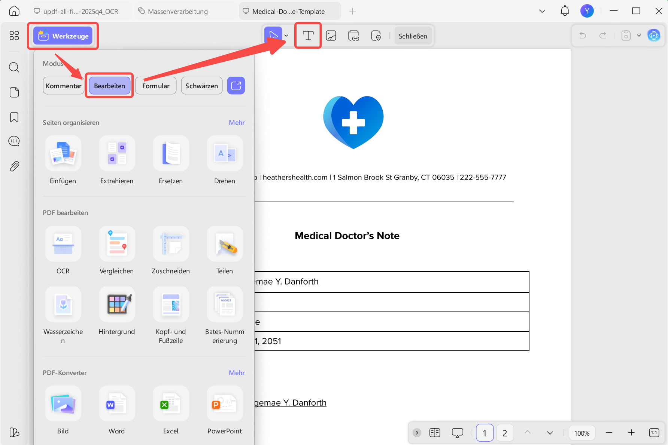Open the comments sidebar icon
The width and height of the screenshot is (668, 445).
click(x=14, y=141)
